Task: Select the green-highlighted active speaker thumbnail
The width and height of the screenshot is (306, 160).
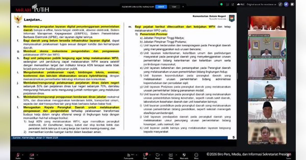Action: tap(267, 49)
